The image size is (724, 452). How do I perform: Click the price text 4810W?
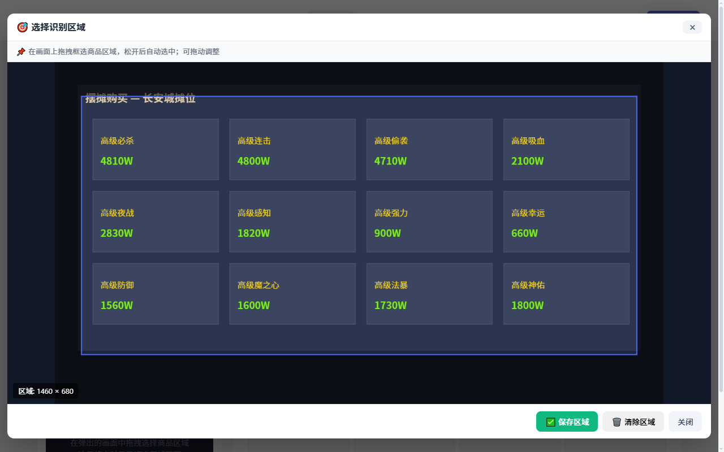(x=117, y=161)
